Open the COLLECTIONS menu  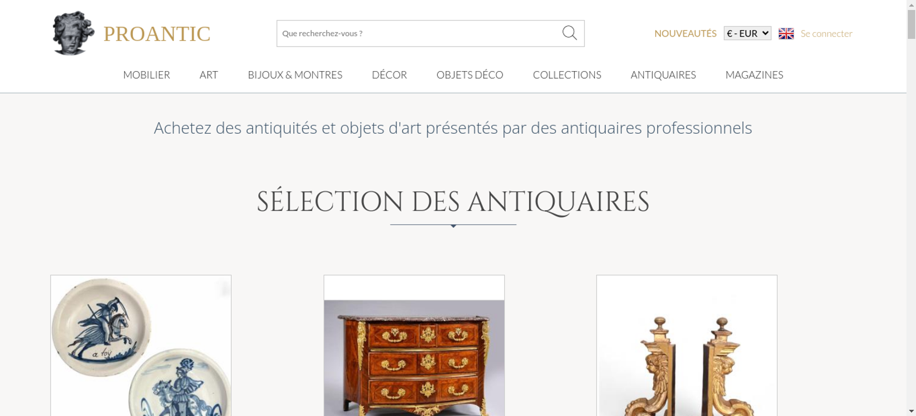click(567, 75)
